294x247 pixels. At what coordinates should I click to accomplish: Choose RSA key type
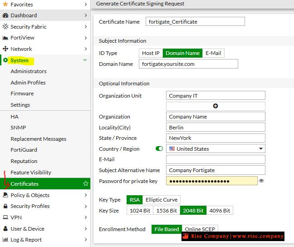(x=134, y=200)
